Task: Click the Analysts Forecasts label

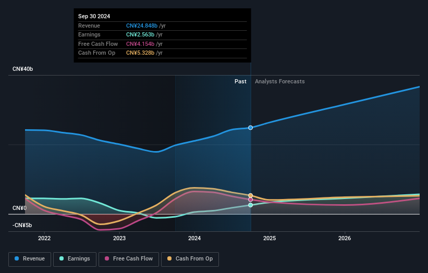Action: [280, 82]
